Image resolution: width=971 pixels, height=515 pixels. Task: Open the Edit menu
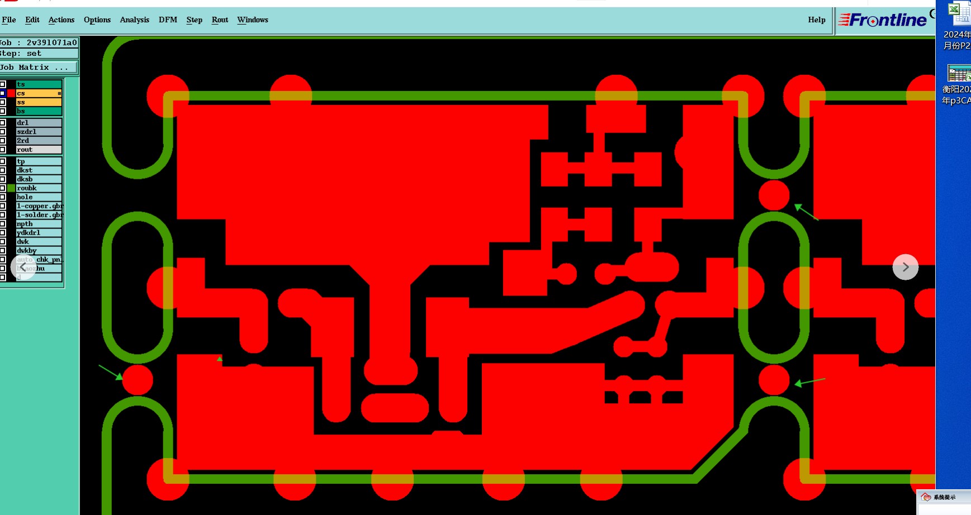coord(32,20)
